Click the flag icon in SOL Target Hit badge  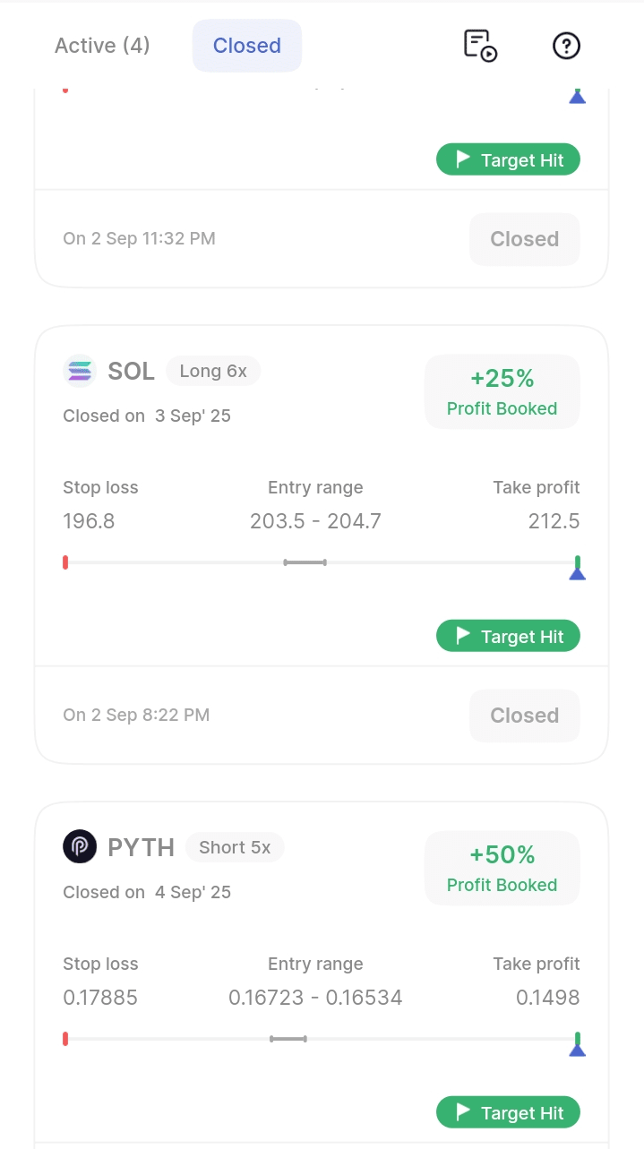click(x=463, y=636)
